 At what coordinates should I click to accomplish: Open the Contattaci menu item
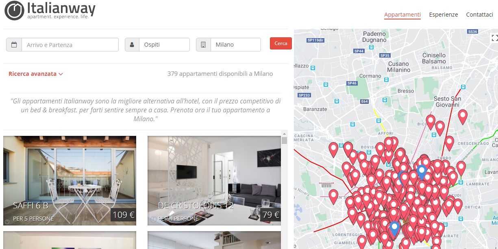tap(480, 15)
